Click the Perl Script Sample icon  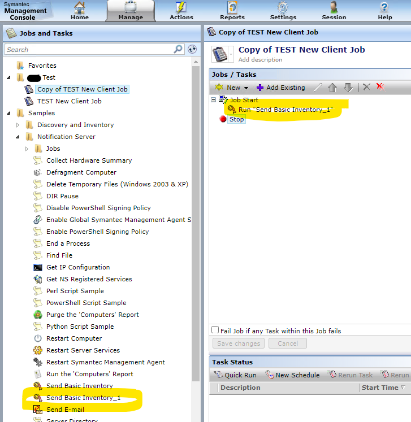38,291
